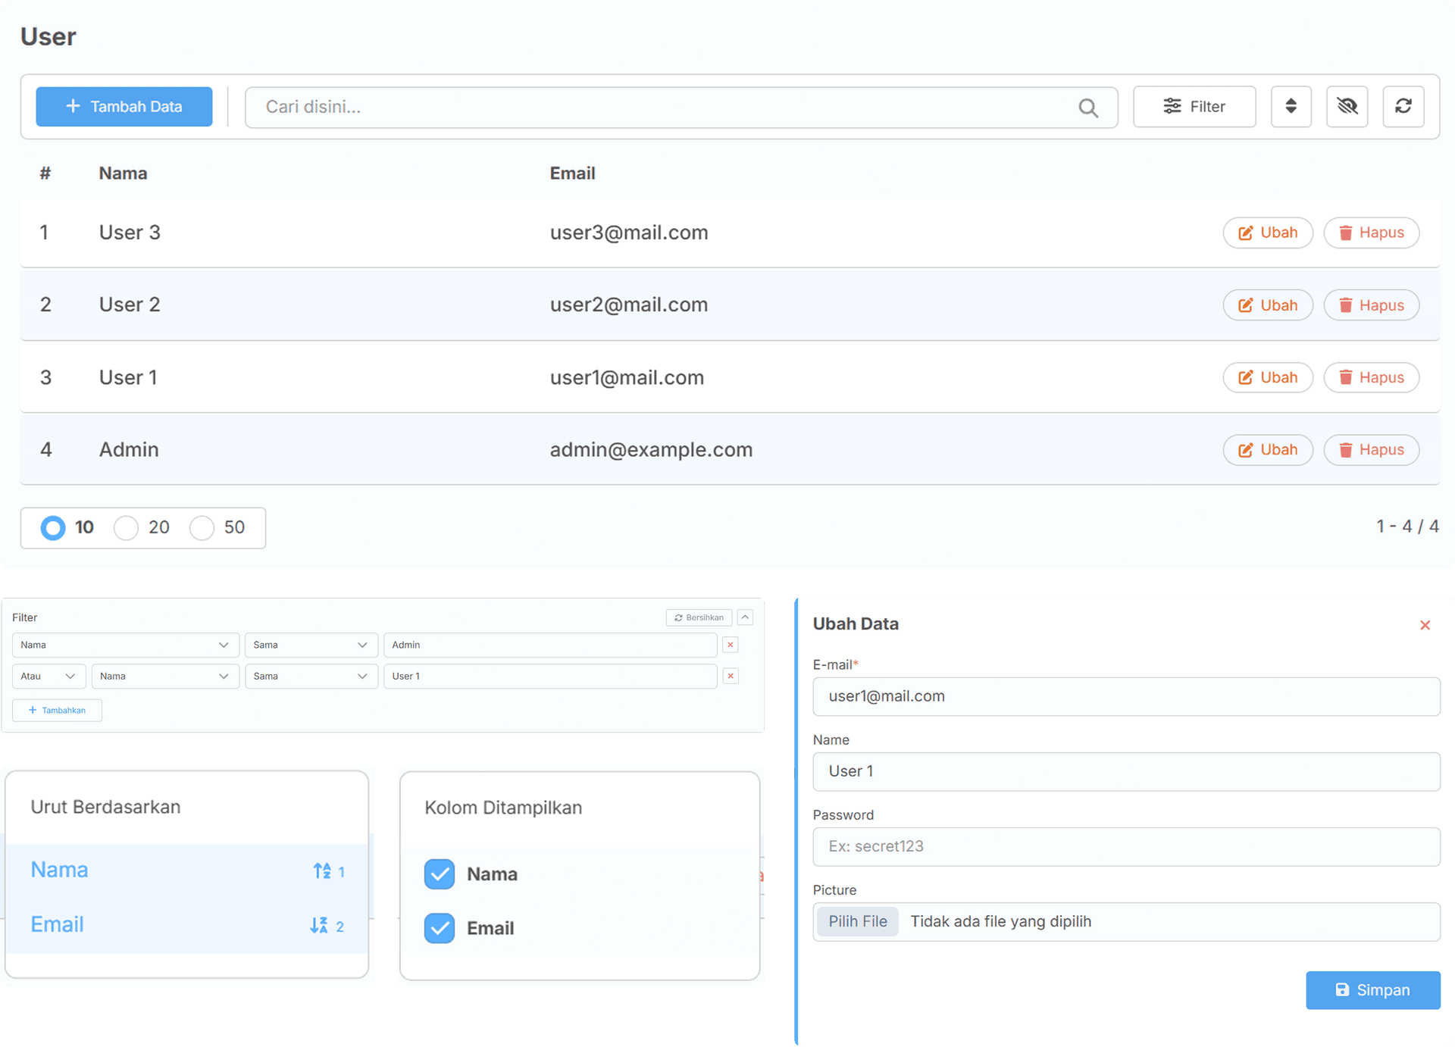Remove the Admin filter row with red X
1455x1047 pixels.
tap(731, 645)
